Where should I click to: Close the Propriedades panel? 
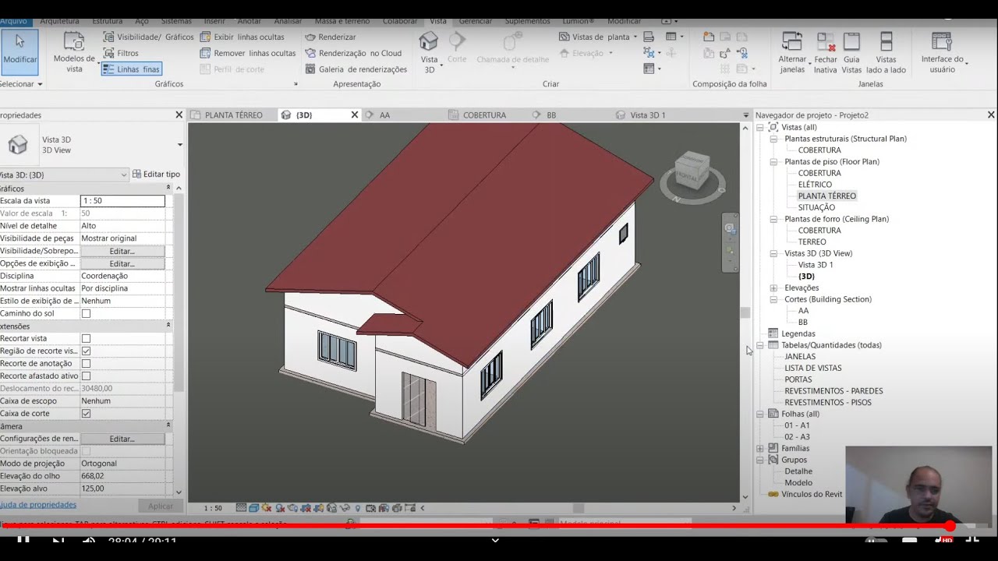click(179, 115)
